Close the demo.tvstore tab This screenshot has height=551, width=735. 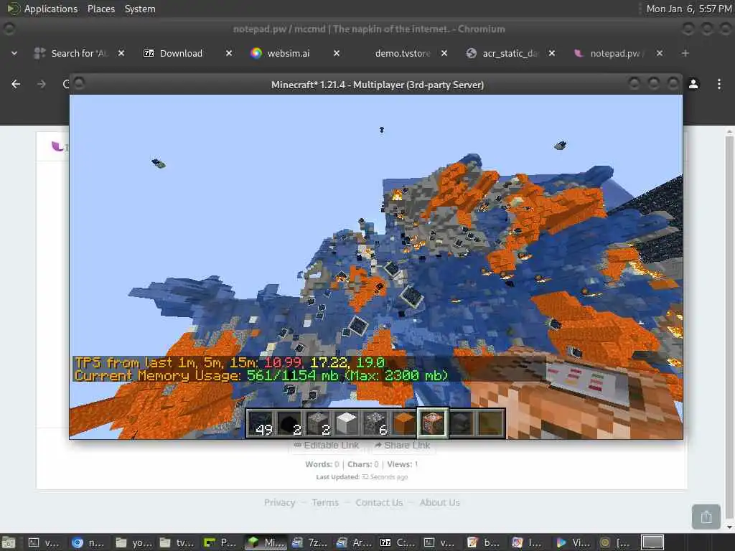(x=444, y=53)
